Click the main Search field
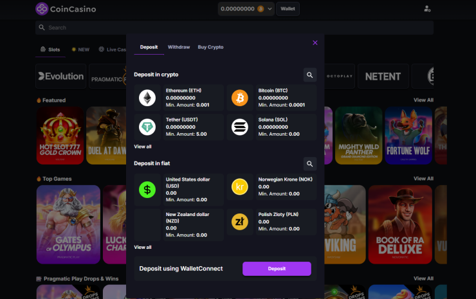Image resolution: width=476 pixels, height=299 pixels. pos(234,28)
